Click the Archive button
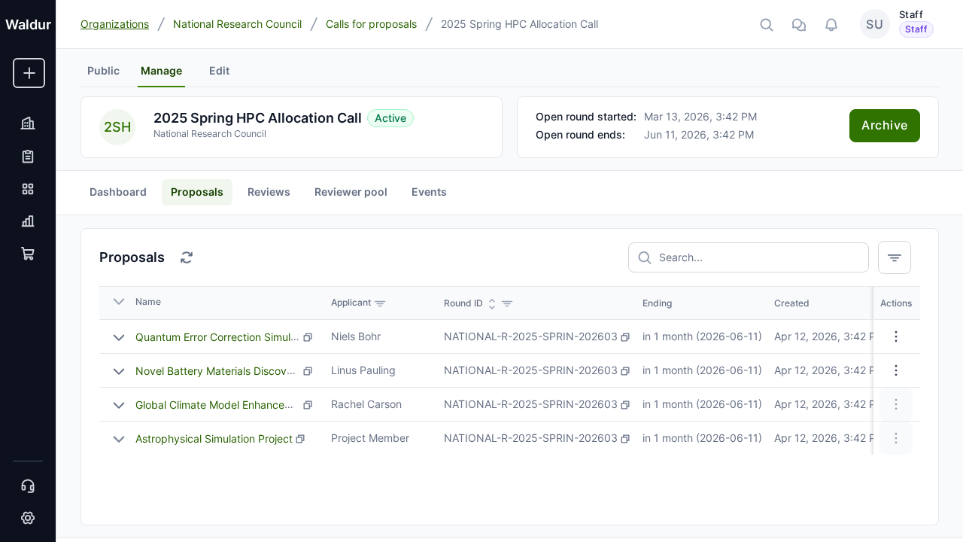This screenshot has height=542, width=963. click(x=884, y=126)
